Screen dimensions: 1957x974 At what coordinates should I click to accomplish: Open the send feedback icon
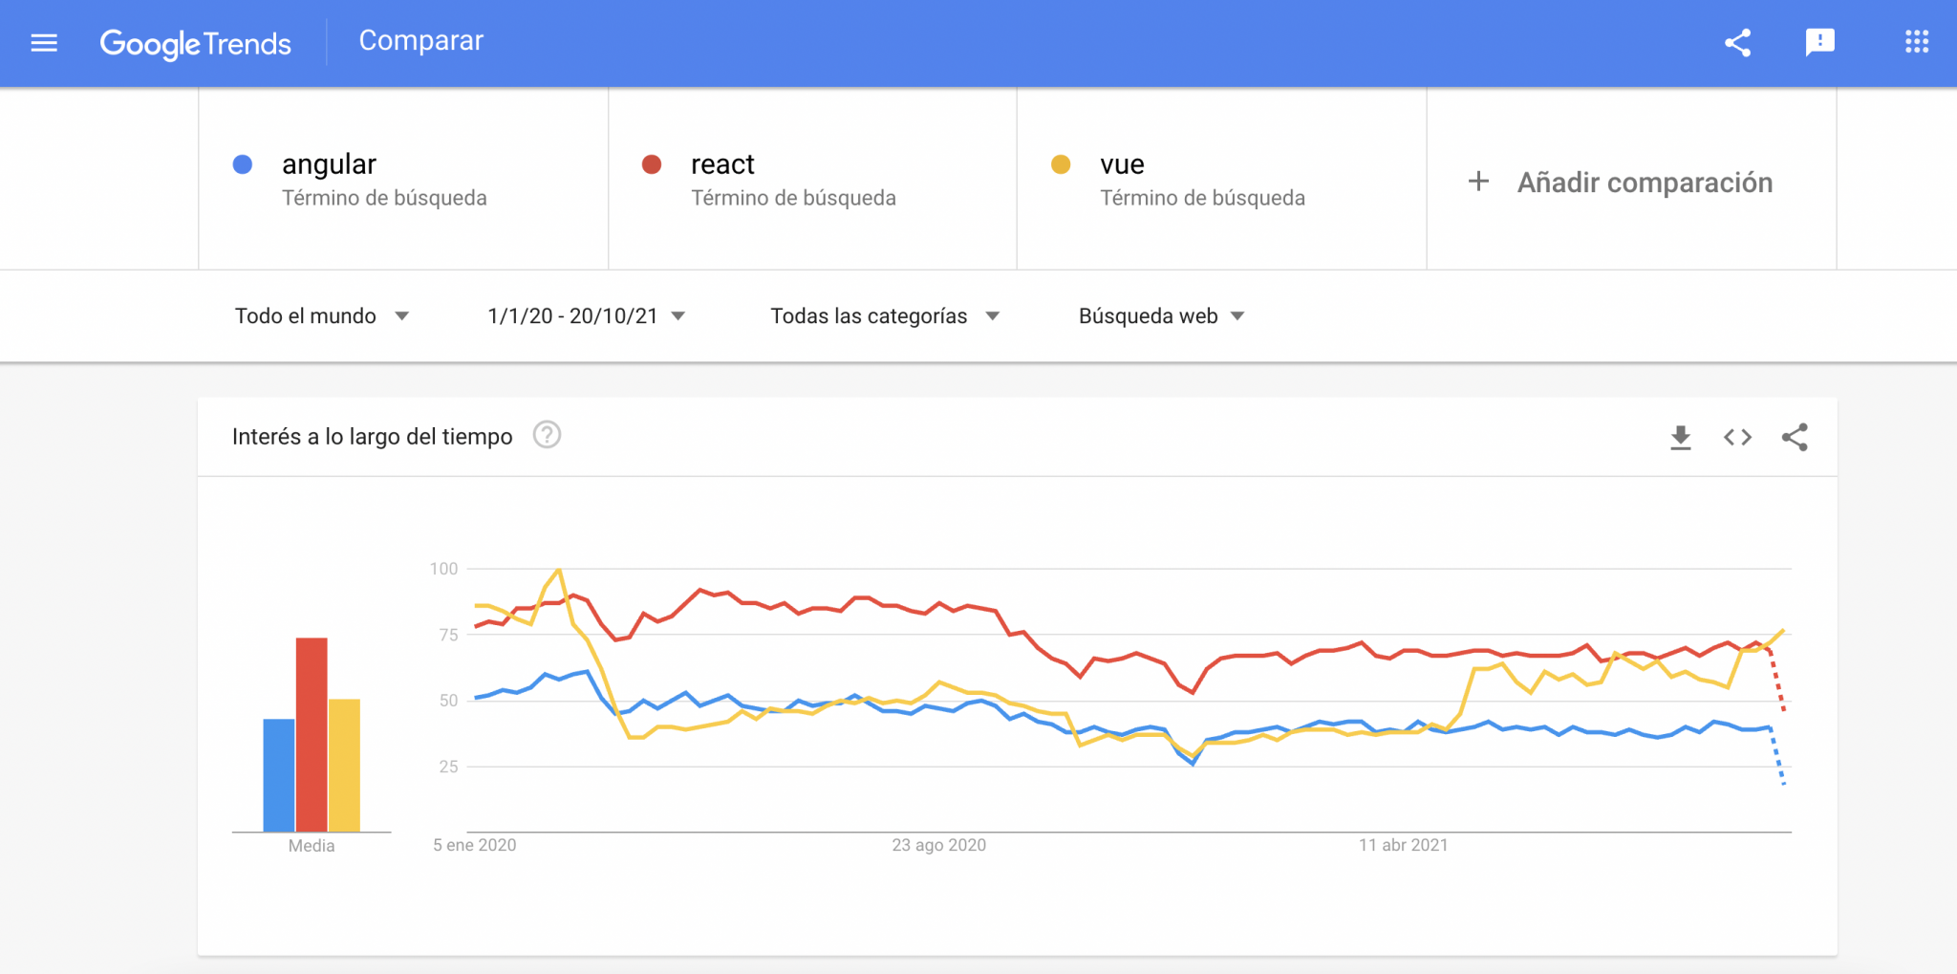(1819, 42)
